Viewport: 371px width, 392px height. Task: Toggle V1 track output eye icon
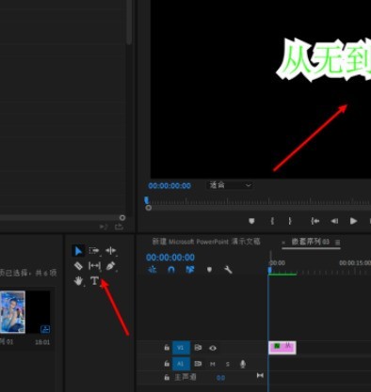pos(213,348)
